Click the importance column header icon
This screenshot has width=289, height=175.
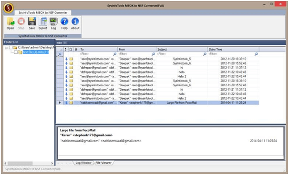(x=66, y=50)
